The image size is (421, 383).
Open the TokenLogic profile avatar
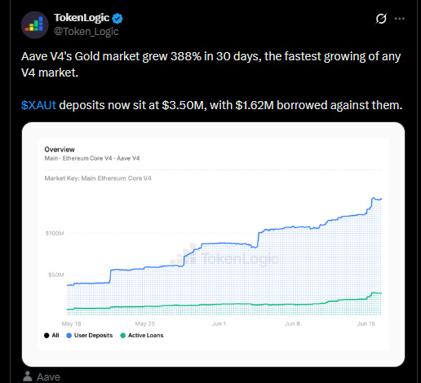(35, 24)
